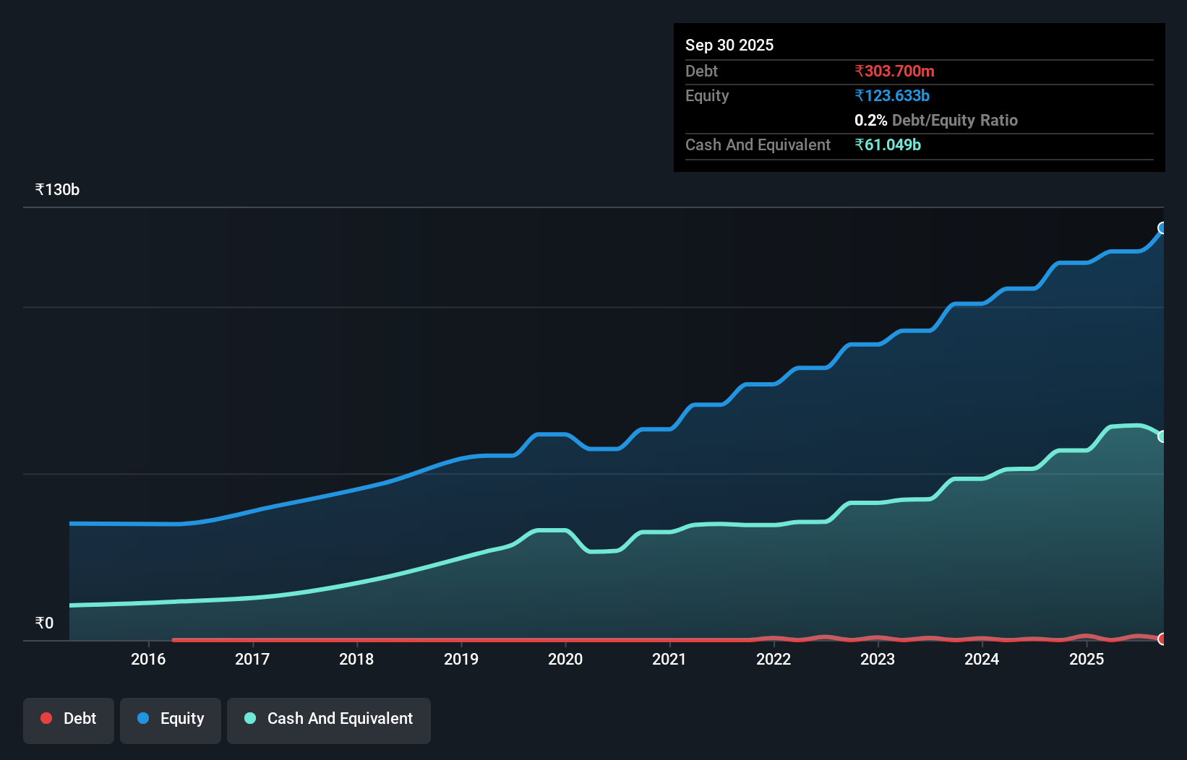Viewport: 1187px width, 760px height.
Task: Click the red Debt legend dot
Action: (46, 718)
